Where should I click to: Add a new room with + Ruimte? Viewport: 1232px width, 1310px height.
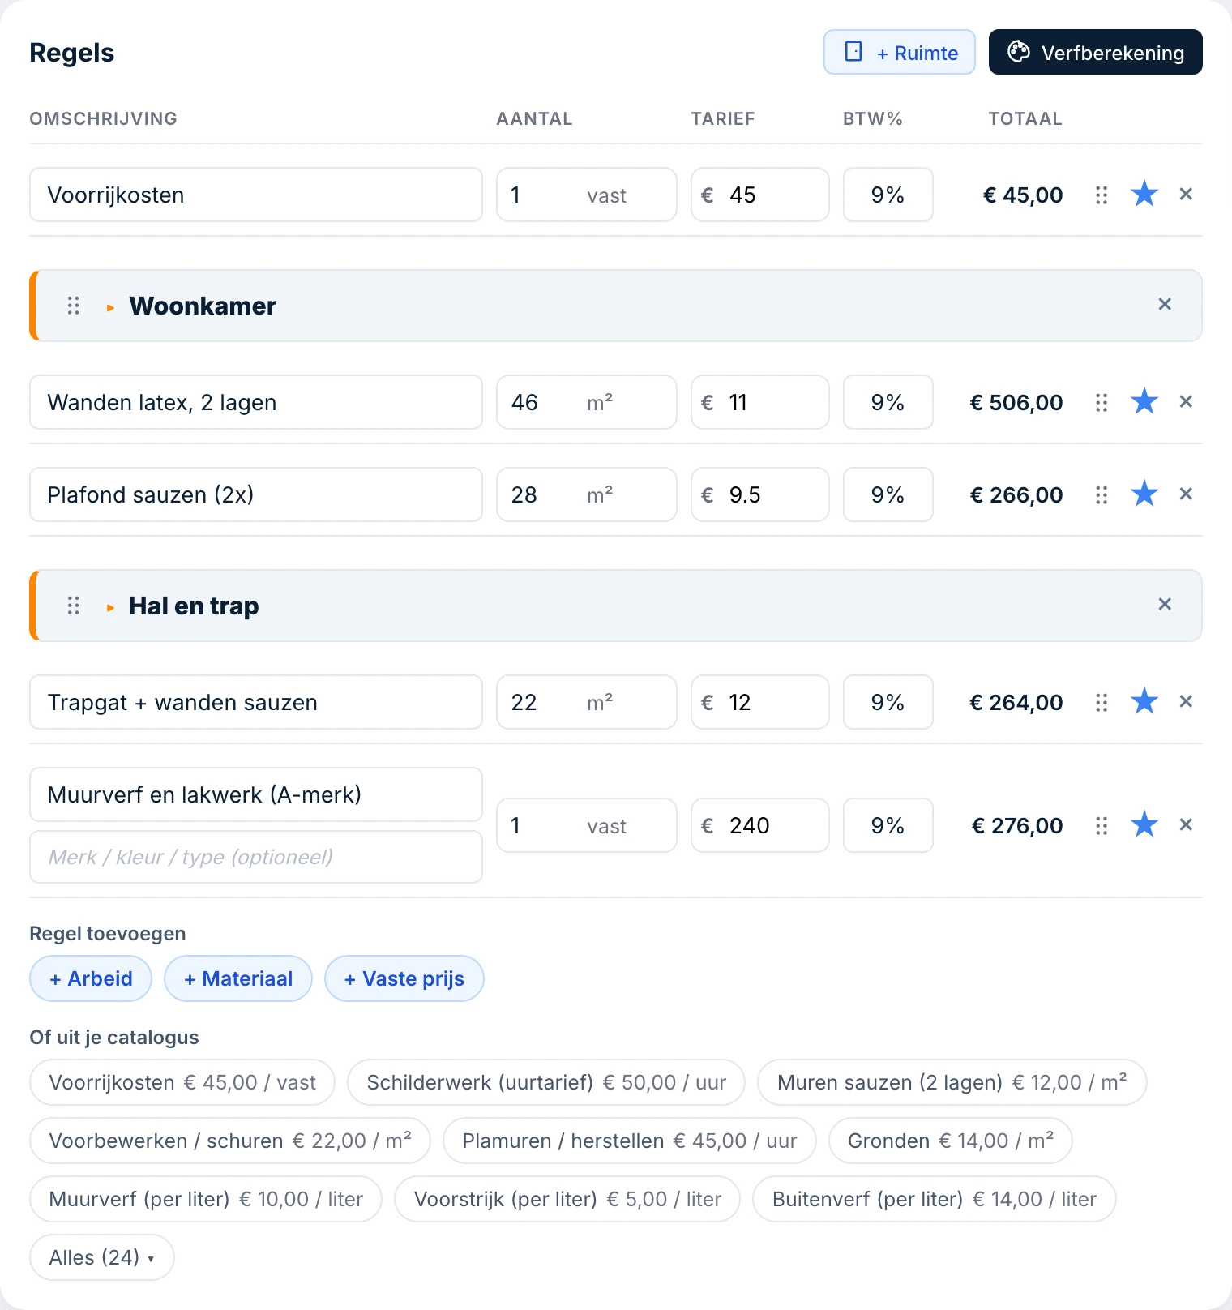[900, 52]
